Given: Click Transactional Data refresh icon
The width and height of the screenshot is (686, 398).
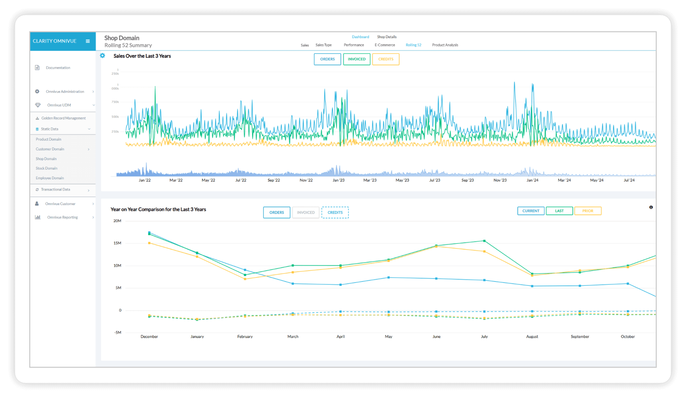Looking at the screenshot, I should (37, 190).
